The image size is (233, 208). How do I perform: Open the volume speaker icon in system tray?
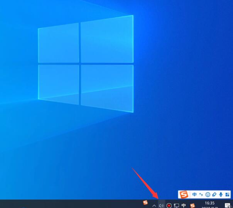(x=161, y=206)
